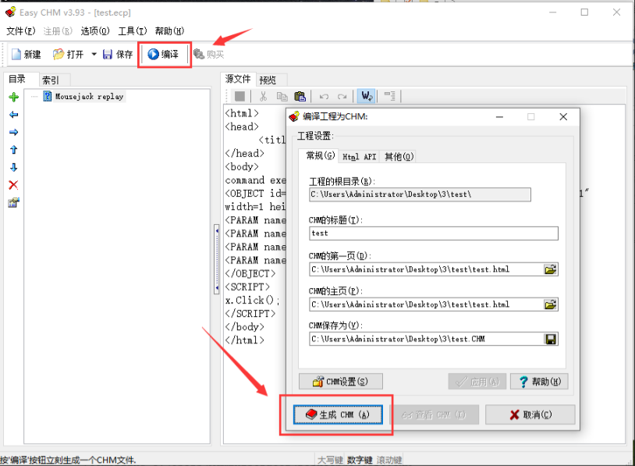
Task: Browse for CHM first page folder icon
Action: [551, 269]
